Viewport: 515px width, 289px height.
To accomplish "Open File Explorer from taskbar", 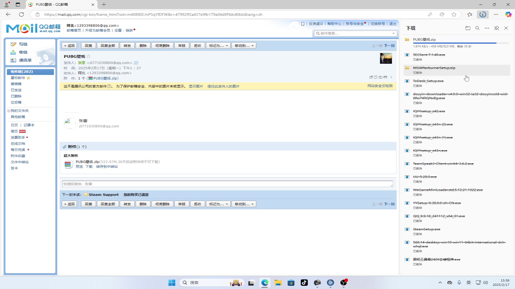I will pos(278,283).
